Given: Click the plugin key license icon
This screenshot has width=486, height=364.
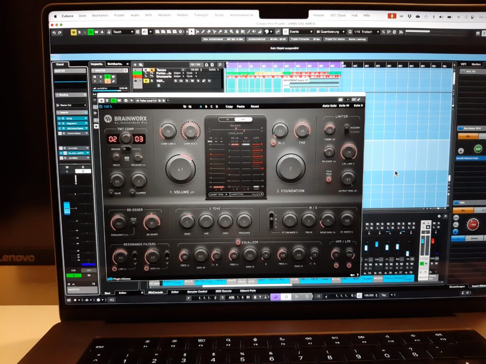Looking at the screenshot, I should click(353, 275).
